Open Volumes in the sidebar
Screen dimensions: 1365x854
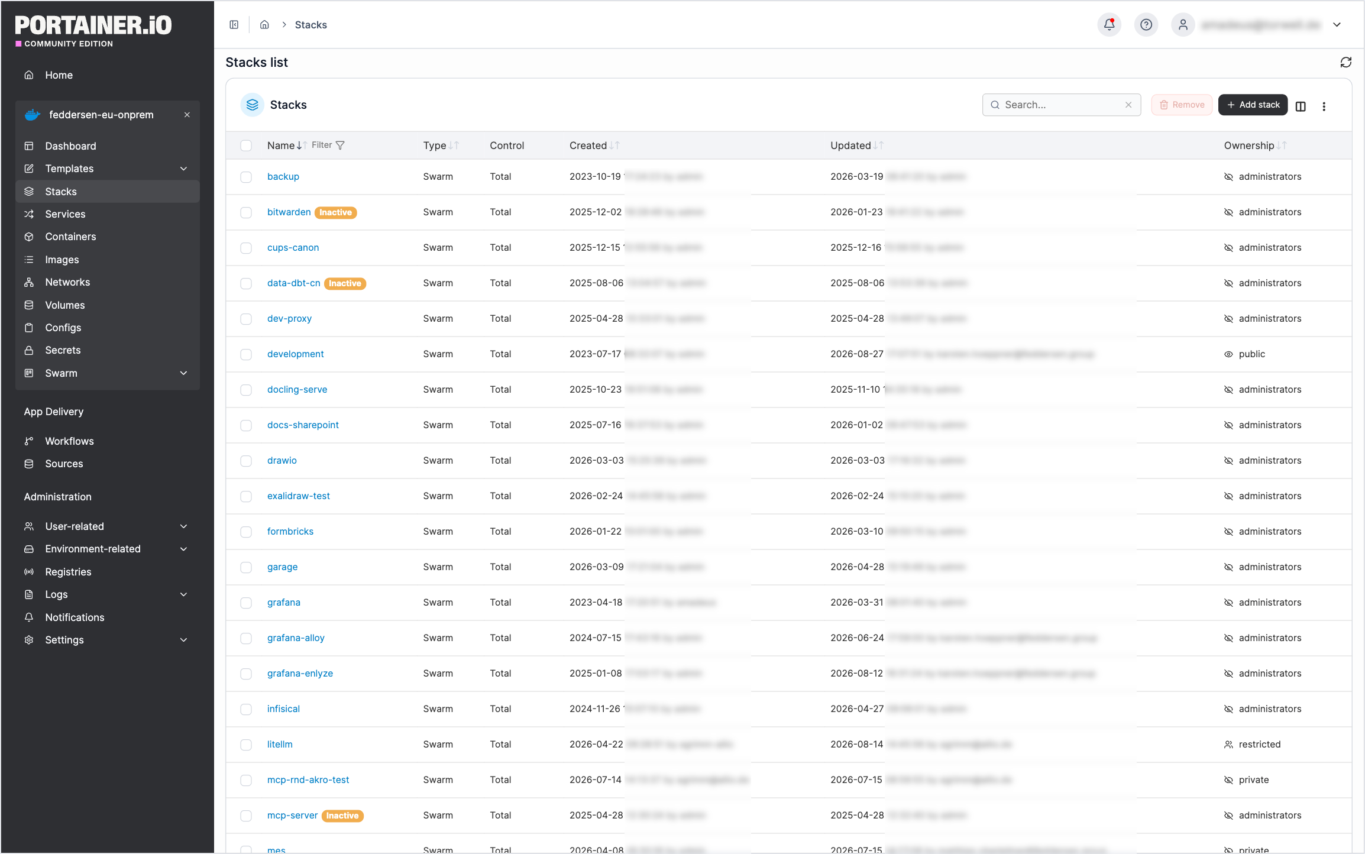[x=107, y=305]
